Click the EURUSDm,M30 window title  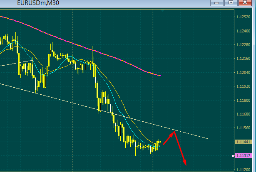pos(38,3)
